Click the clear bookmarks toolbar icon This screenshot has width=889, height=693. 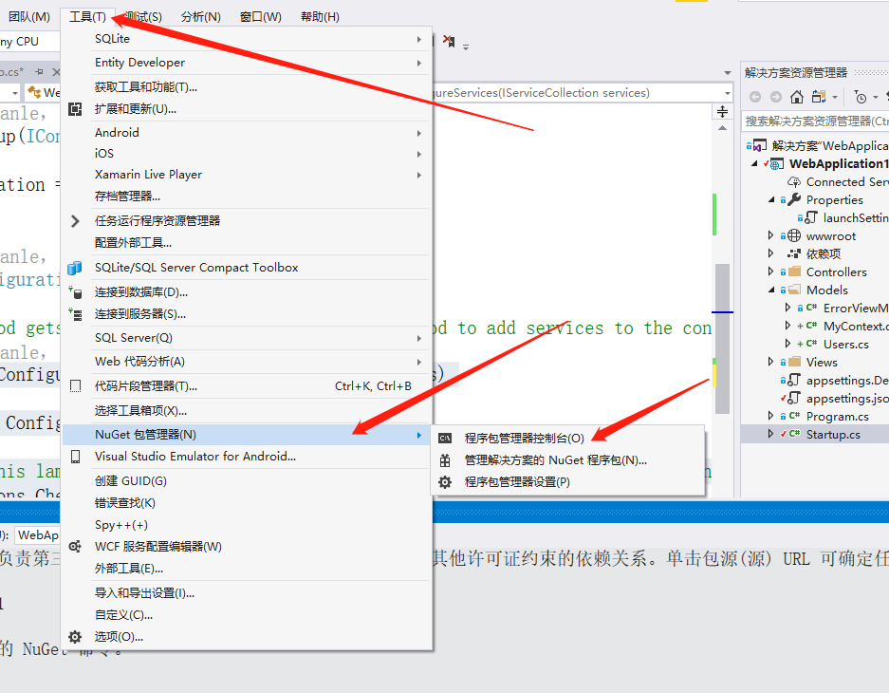coord(449,42)
